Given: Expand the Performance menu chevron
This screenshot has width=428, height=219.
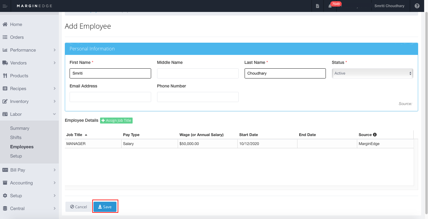Looking at the screenshot, I should click(x=55, y=50).
